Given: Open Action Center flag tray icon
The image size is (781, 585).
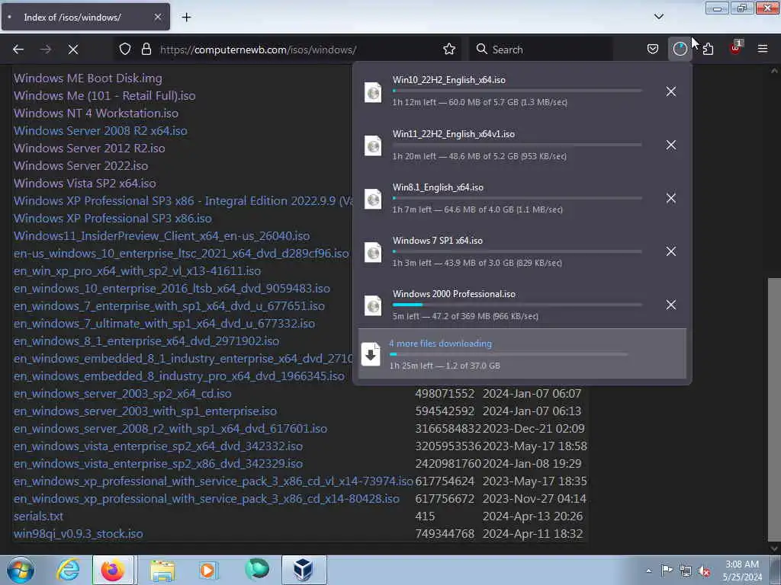Looking at the screenshot, I should coord(667,570).
